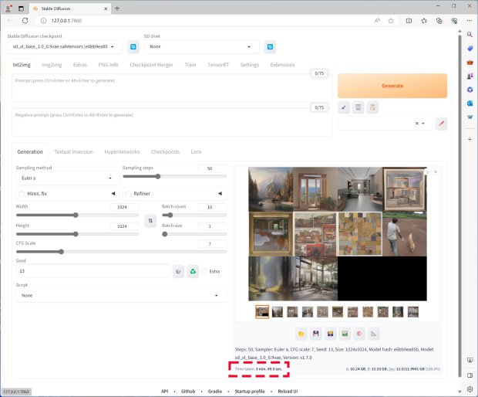Viewport: 478px width, 397px height.
Task: Open the Gradio footer link
Action: 215,391
